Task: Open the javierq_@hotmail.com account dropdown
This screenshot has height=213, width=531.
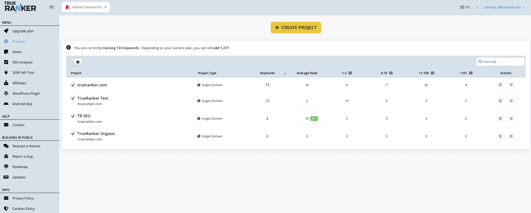Action: tap(504, 7)
